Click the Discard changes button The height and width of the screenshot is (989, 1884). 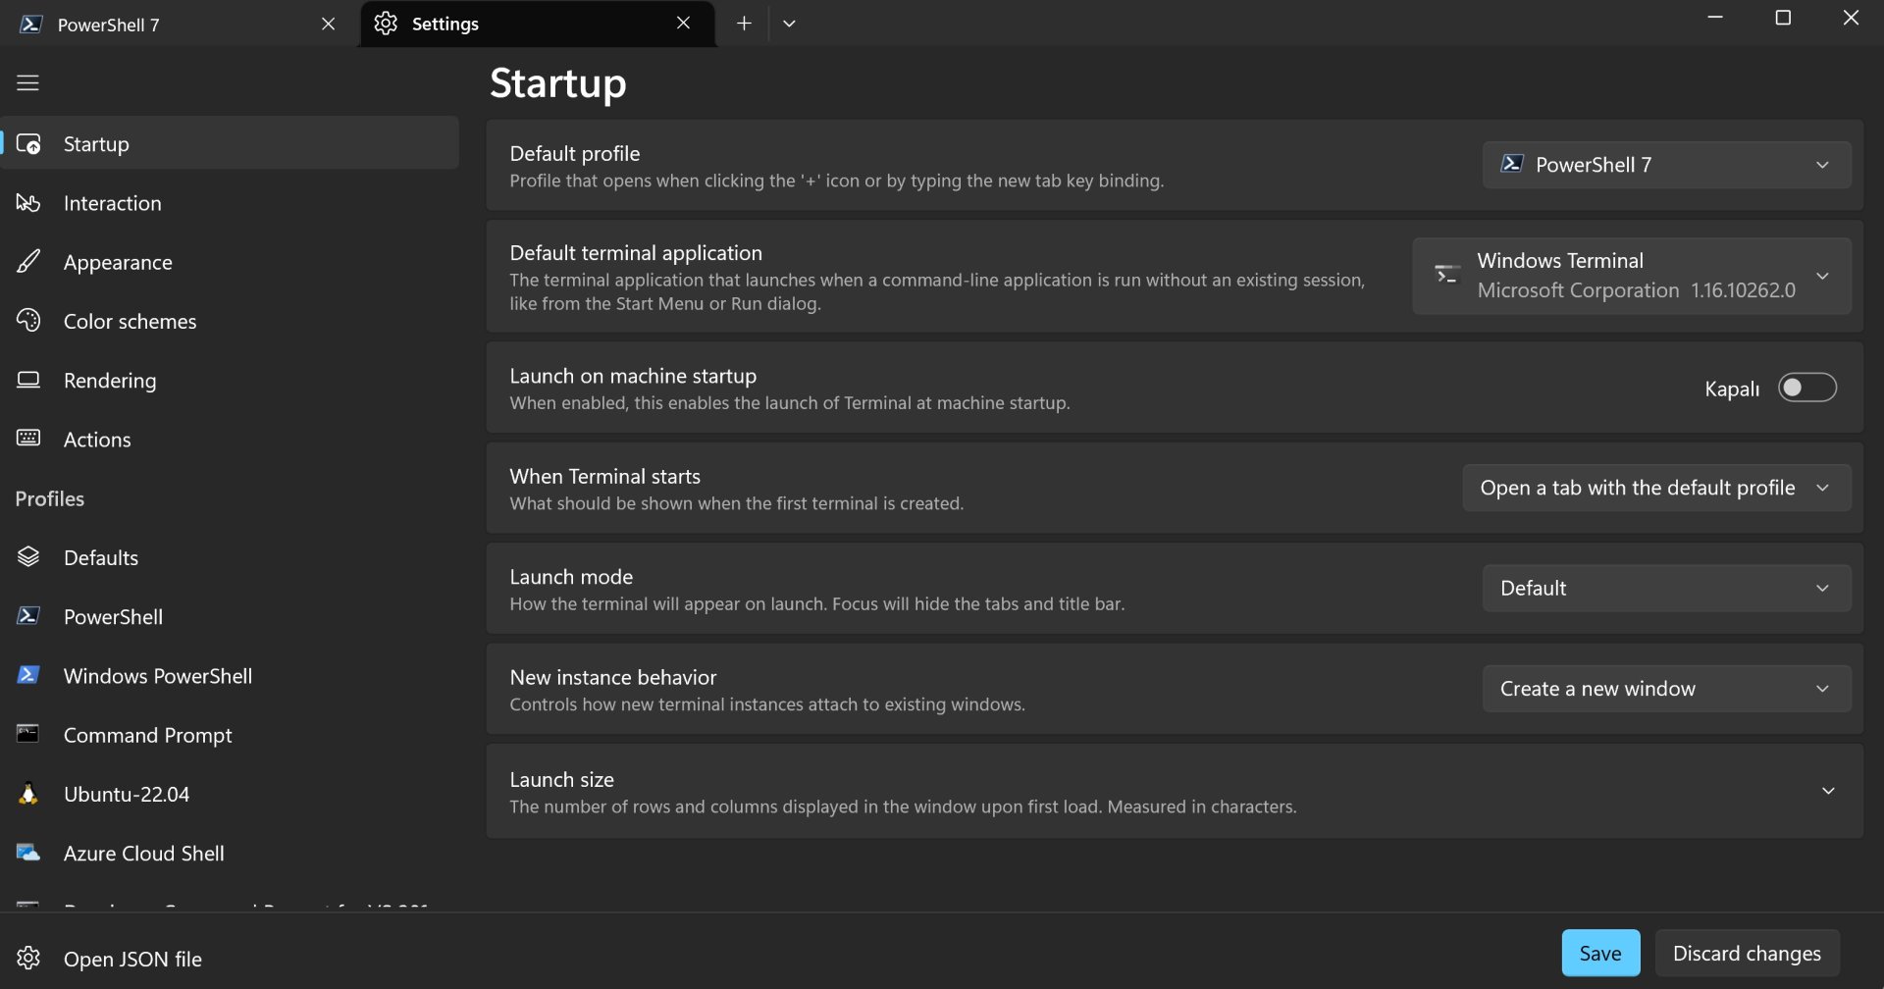[x=1747, y=953]
